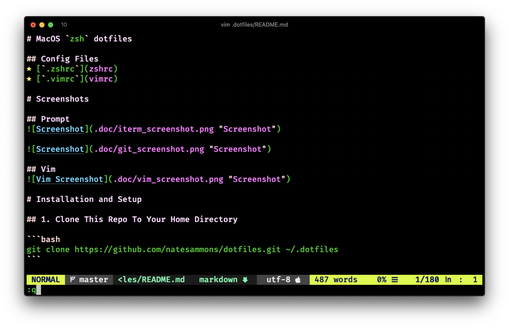
Task: Click the git branch icon beside master
Action: point(73,279)
